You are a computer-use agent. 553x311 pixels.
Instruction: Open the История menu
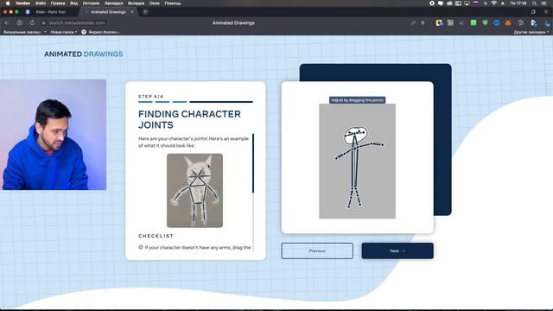coord(91,3)
